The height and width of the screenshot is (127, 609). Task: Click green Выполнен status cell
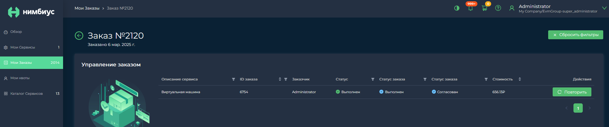pos(348,92)
